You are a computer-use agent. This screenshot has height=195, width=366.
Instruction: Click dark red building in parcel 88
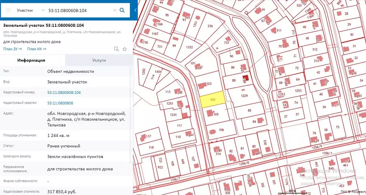pos(245,78)
